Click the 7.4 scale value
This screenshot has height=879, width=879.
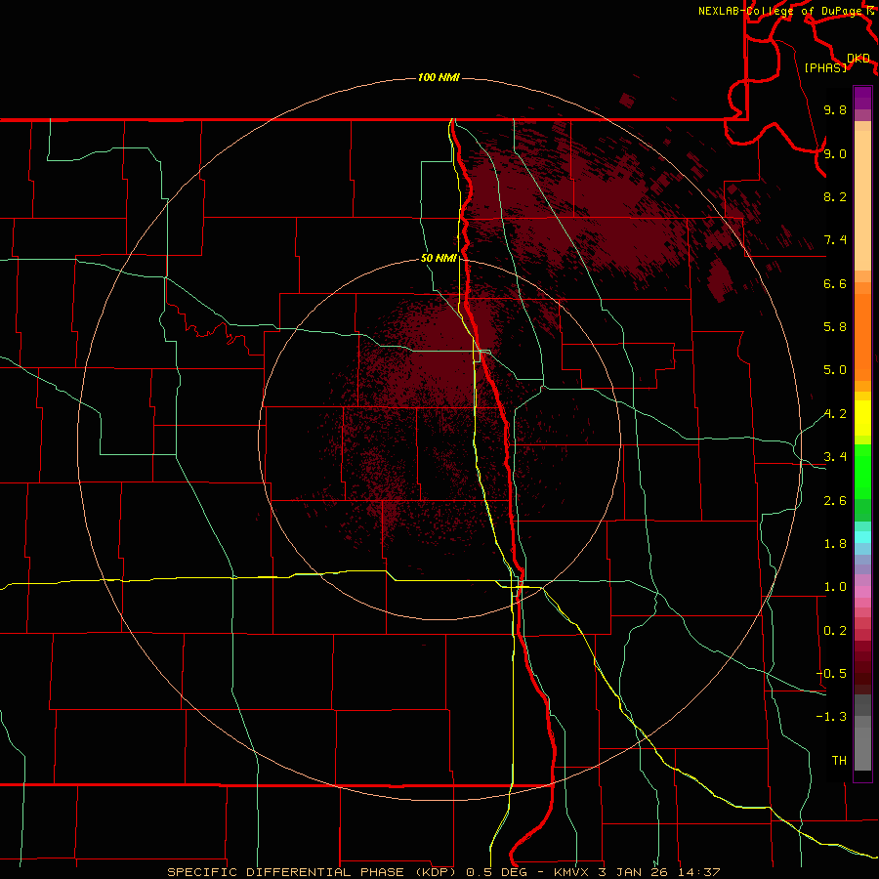(x=835, y=240)
